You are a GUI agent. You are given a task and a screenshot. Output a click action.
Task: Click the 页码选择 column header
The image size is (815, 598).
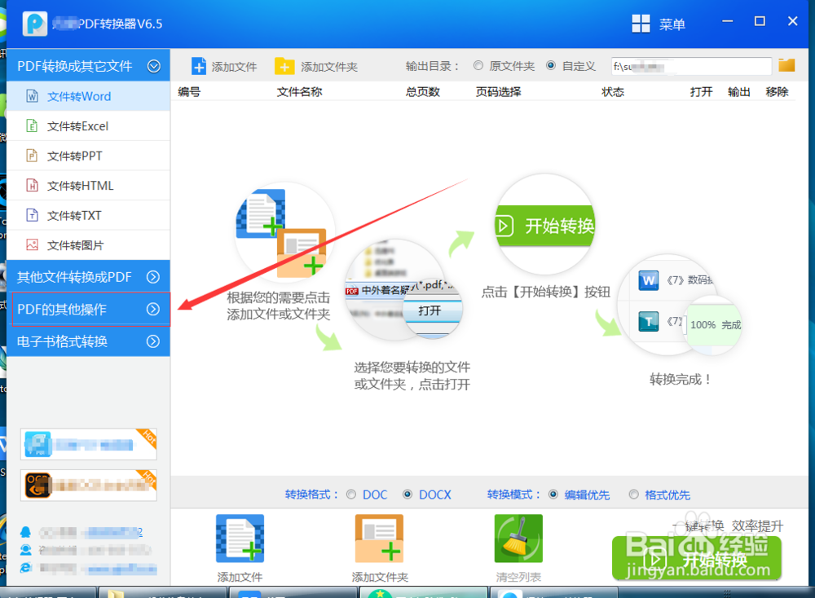pos(498,92)
